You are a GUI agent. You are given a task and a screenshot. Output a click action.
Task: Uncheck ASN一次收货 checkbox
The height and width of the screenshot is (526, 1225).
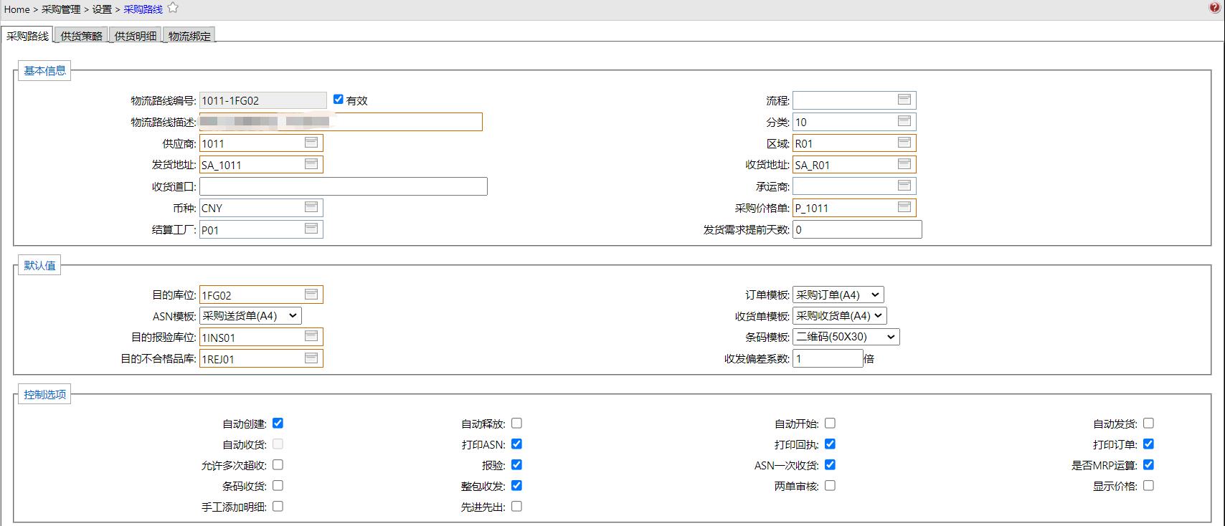tap(830, 464)
